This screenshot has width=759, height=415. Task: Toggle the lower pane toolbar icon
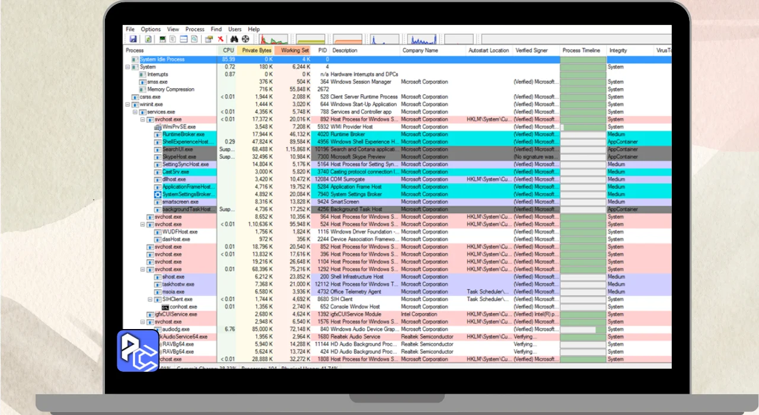[184, 39]
